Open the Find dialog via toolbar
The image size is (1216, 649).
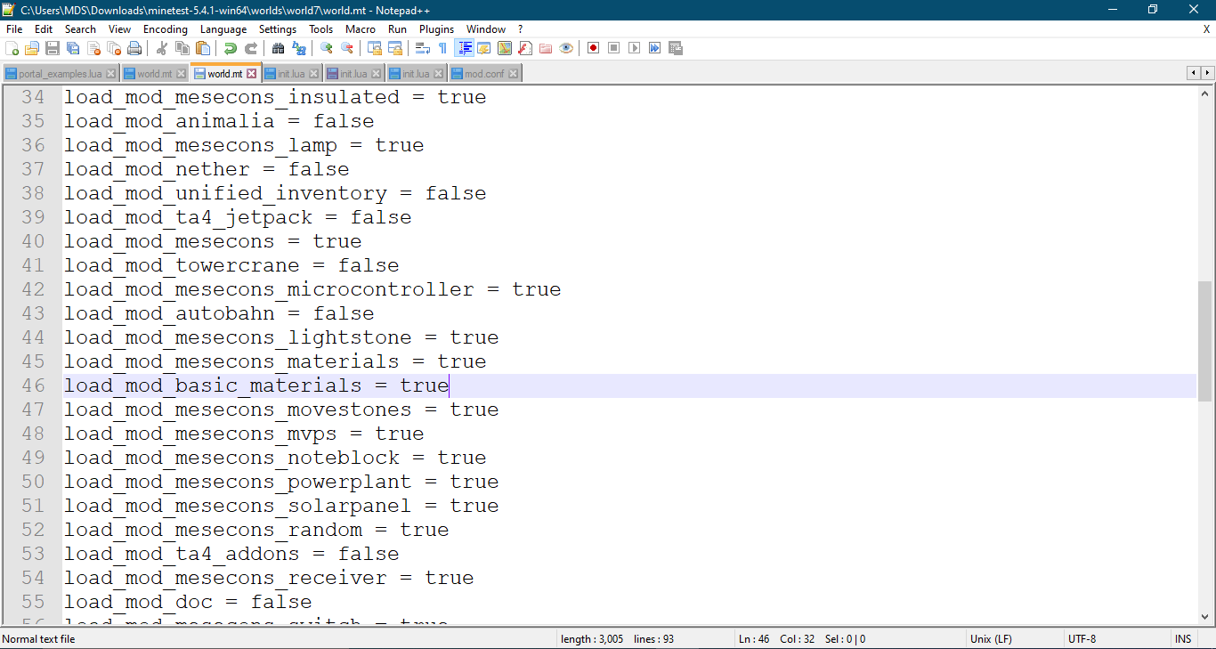tap(277, 48)
